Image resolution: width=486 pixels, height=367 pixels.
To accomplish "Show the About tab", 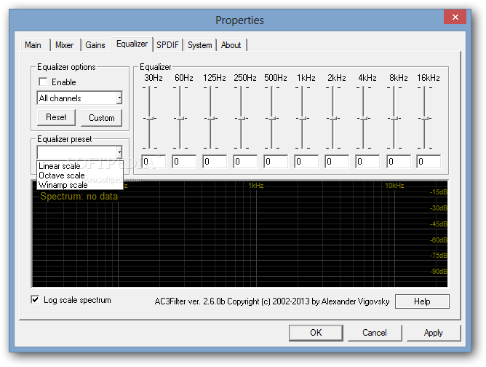I will click(231, 45).
